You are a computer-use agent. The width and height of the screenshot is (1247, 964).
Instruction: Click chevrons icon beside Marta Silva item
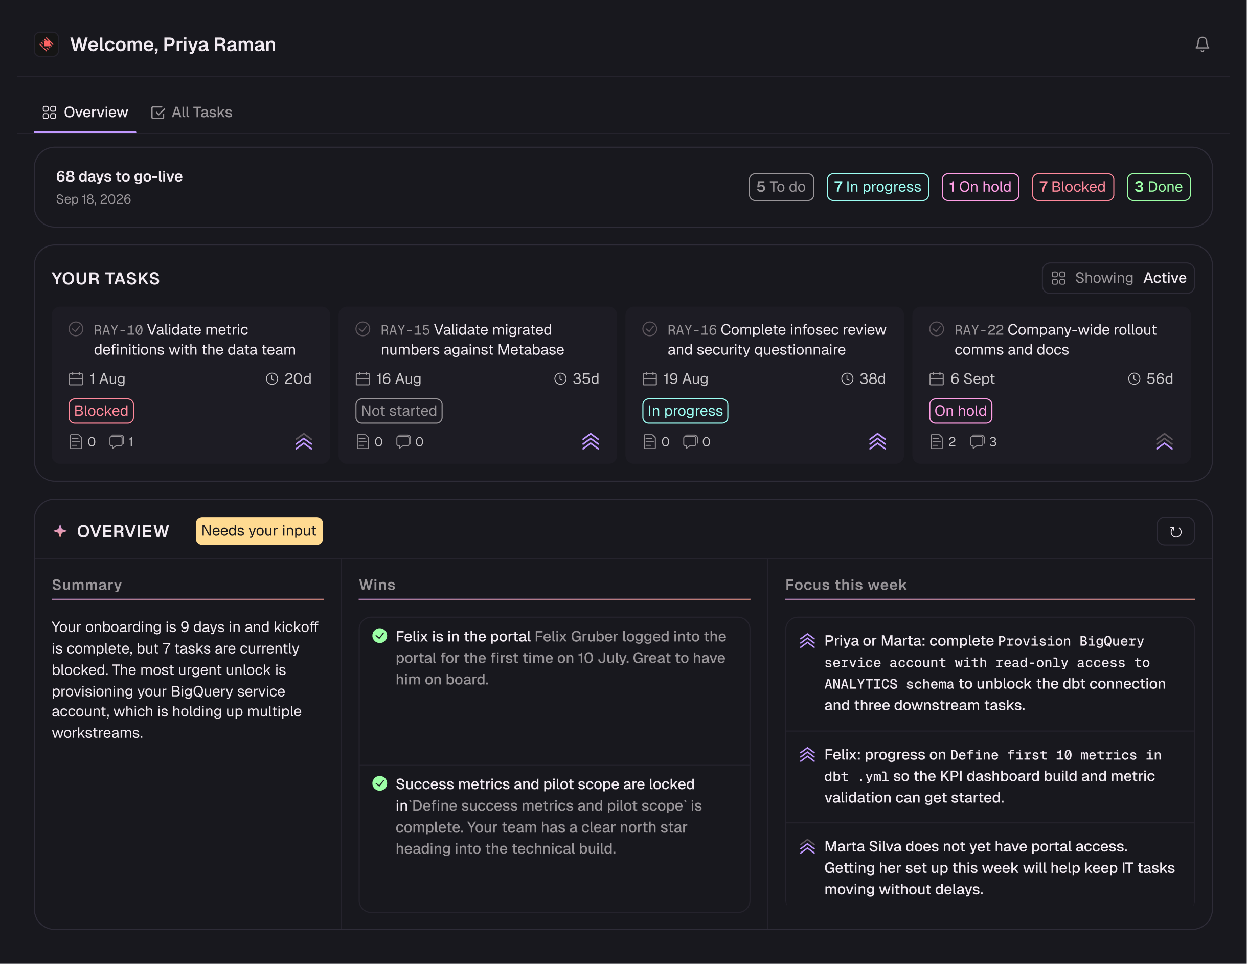(x=807, y=846)
